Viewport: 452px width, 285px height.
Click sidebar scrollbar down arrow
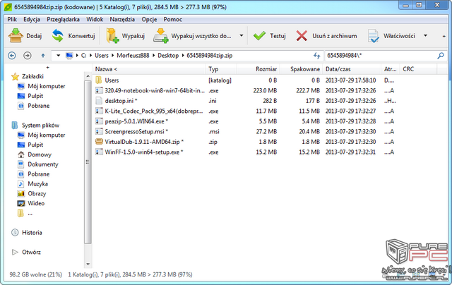pos(88,264)
